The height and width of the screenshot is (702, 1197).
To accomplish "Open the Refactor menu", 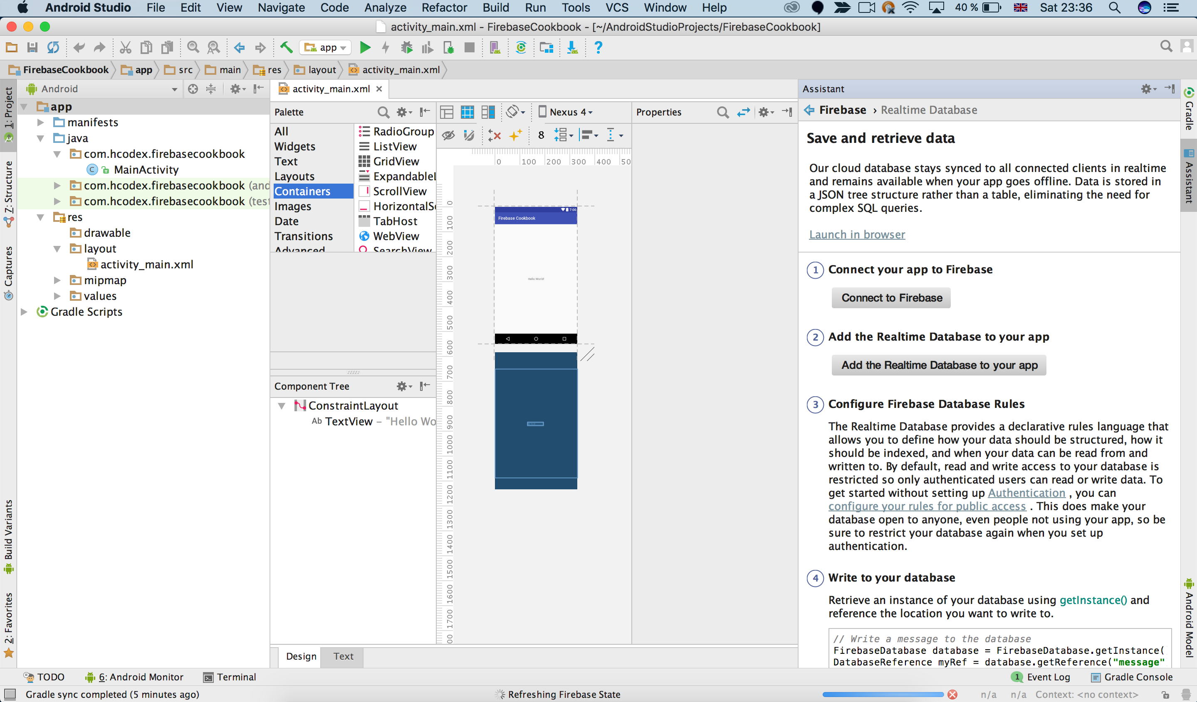I will click(x=444, y=7).
